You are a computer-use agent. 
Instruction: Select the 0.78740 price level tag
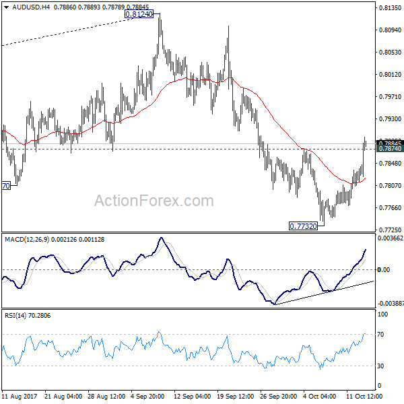(390, 149)
